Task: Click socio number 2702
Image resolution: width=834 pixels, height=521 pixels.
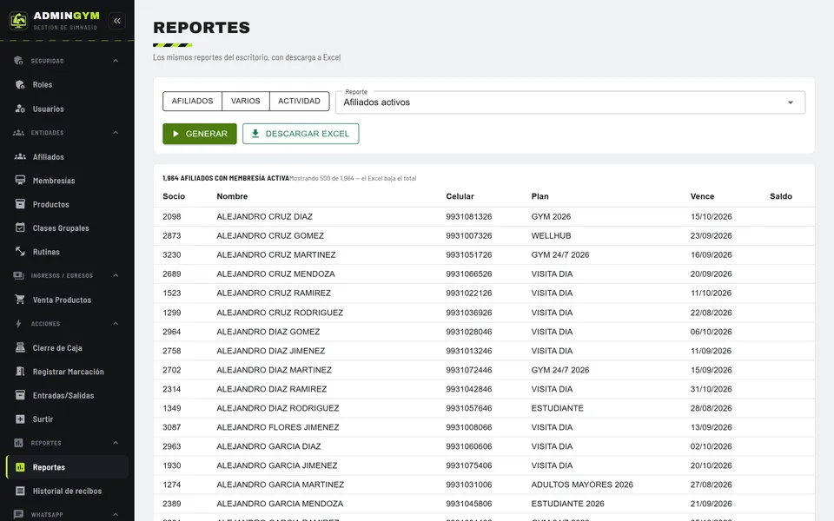Action: coord(172,370)
